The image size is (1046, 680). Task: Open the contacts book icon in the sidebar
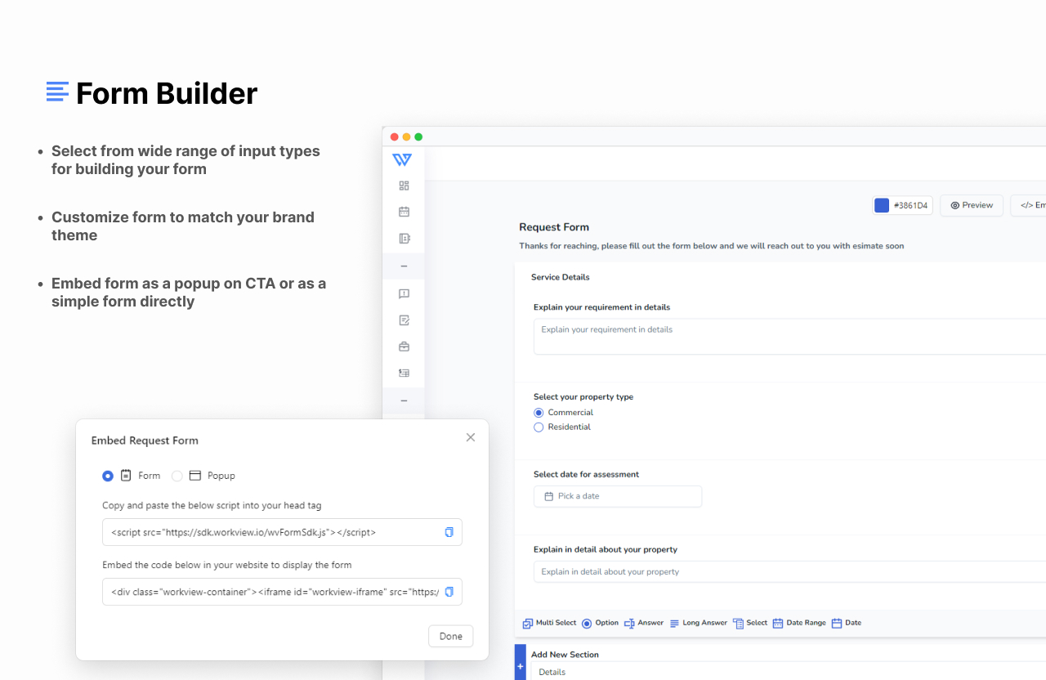pyautogui.click(x=404, y=239)
